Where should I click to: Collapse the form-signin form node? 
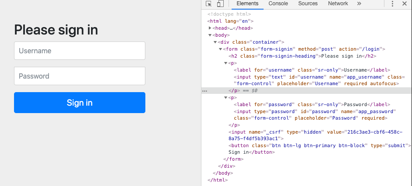pos(221,49)
